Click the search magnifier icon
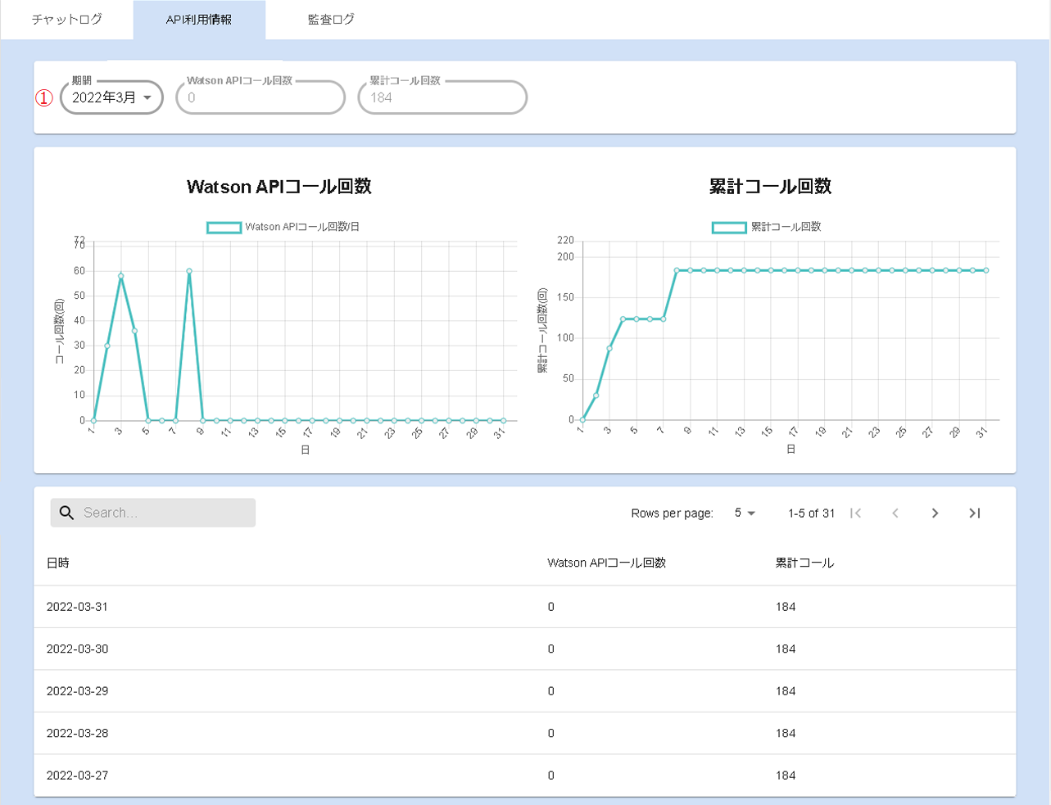Viewport: 1051px width, 805px height. 67,513
